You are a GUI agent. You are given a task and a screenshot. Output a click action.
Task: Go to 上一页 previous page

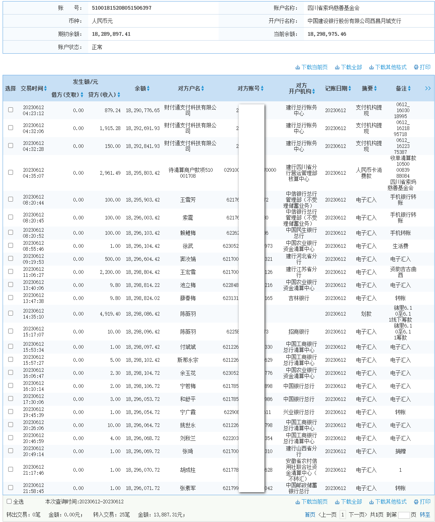[328, 515]
